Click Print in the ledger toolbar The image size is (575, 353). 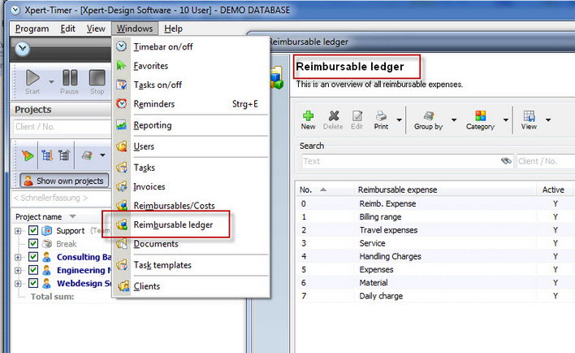coord(381,120)
